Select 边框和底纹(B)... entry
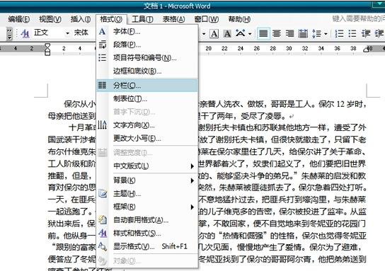The image size is (385, 271). tap(147, 71)
